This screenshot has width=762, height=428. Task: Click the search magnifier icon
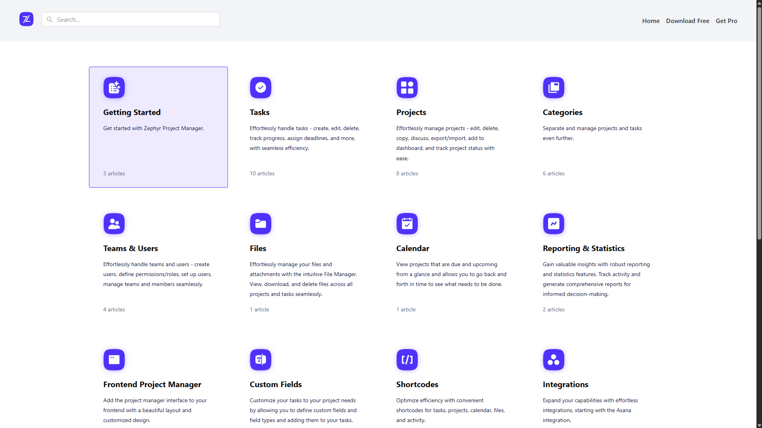click(x=49, y=19)
